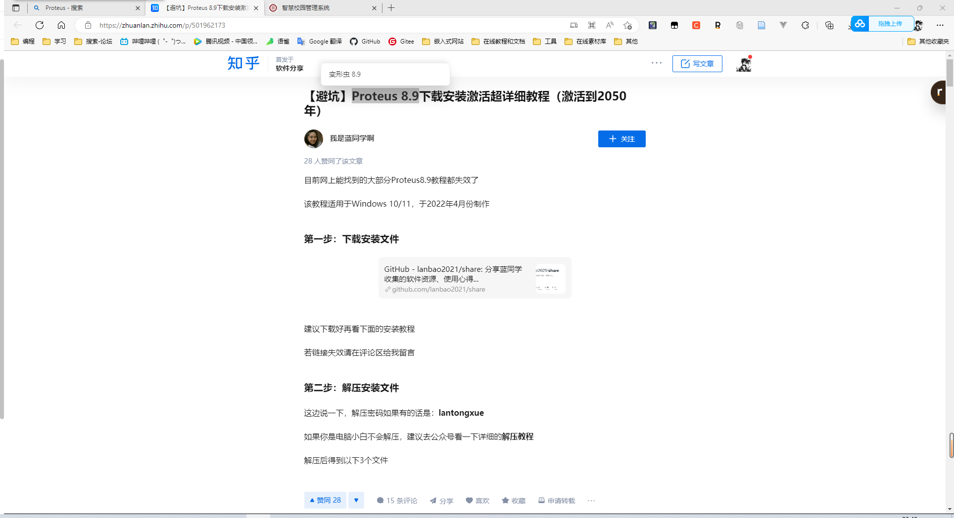954x518 pixels.
Task: Click 申请转载 at the bottom
Action: click(557, 501)
